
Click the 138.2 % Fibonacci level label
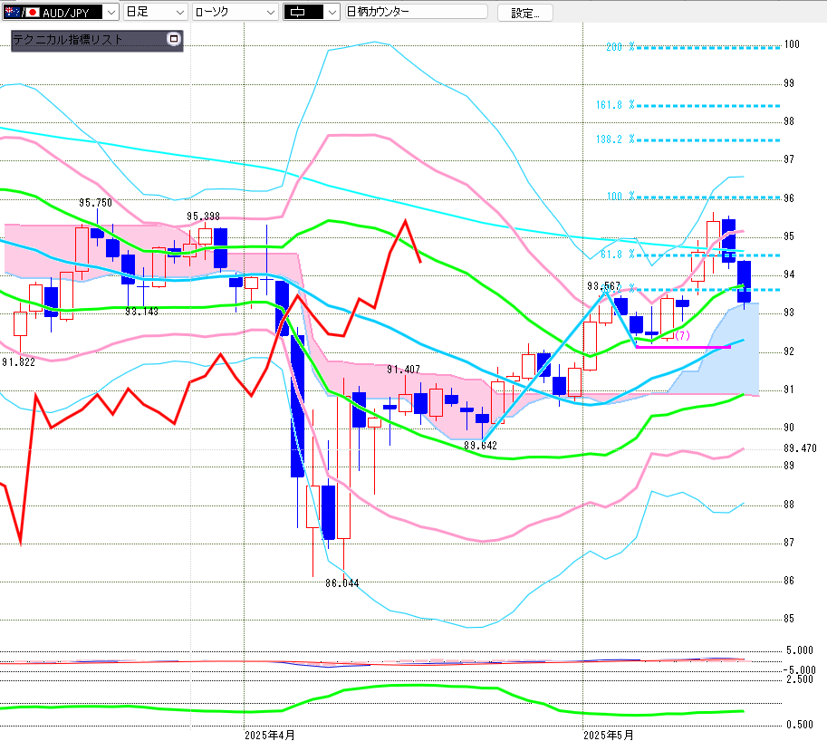point(615,140)
